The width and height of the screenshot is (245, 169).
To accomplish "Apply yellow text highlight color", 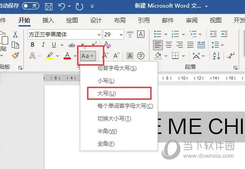I will click(50, 56).
